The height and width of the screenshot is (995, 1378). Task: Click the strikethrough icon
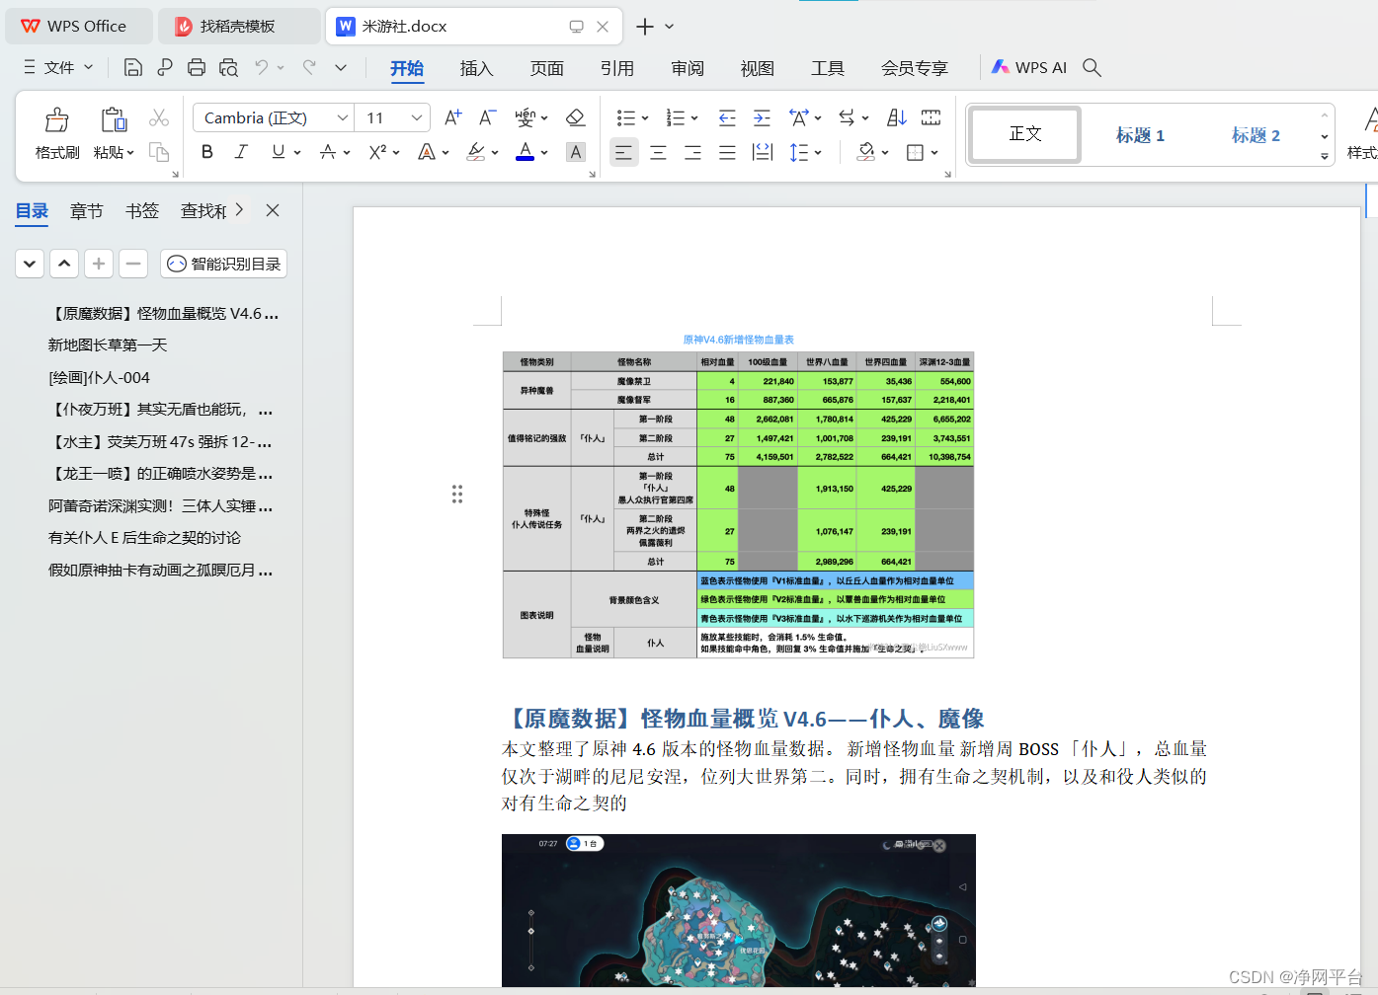(x=328, y=152)
